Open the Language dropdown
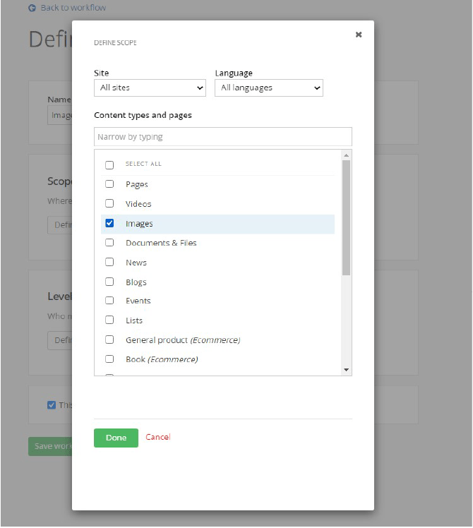This screenshot has height=528, width=473. pos(268,88)
